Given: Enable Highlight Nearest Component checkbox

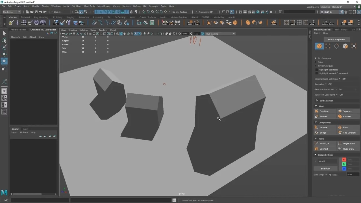Looking at the screenshot, I should [317, 73].
